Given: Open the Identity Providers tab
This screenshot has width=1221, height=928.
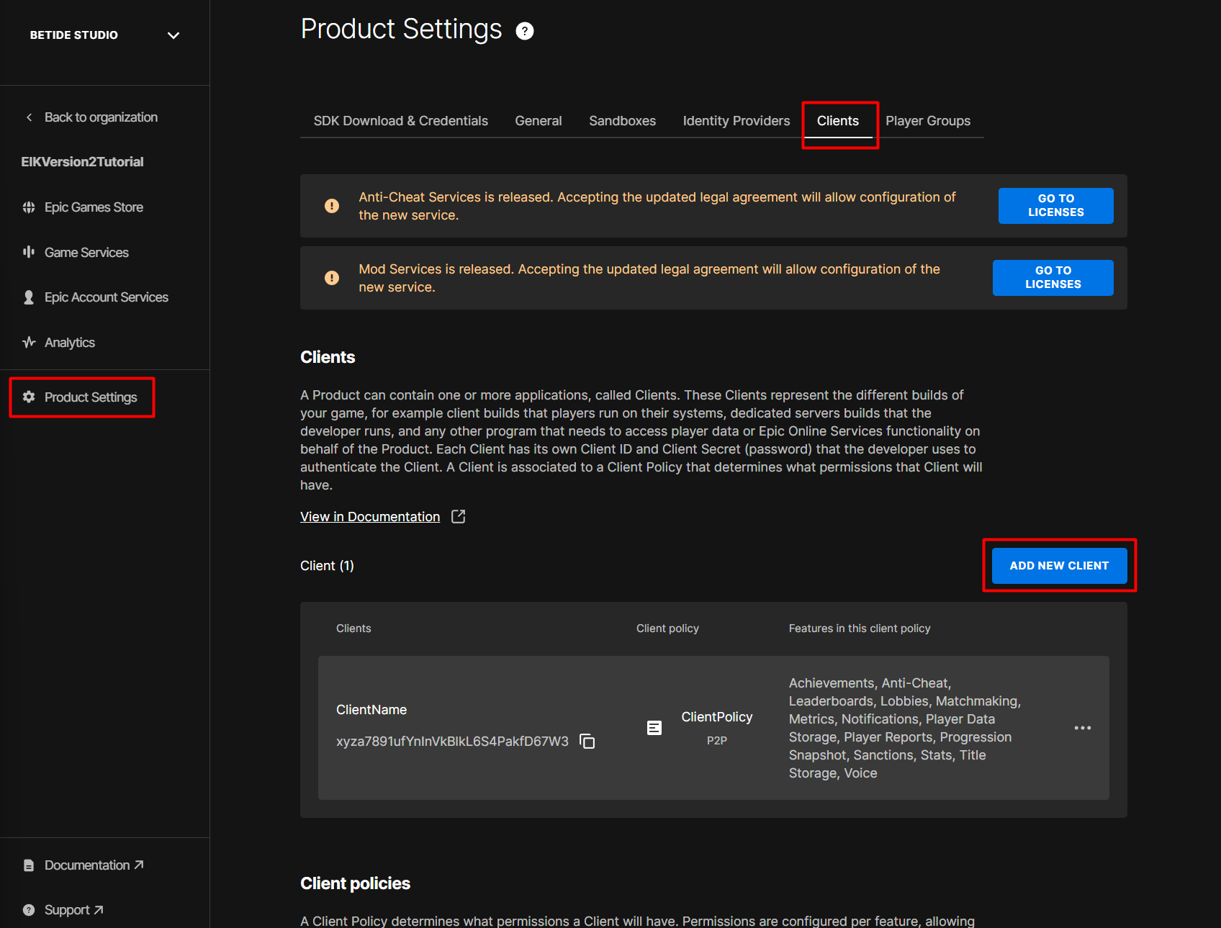Looking at the screenshot, I should coord(736,121).
